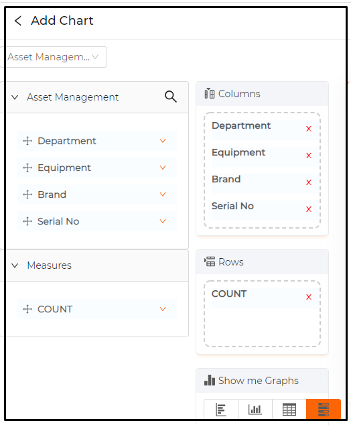Choose the table grid graph type
This screenshot has width=351, height=425.
click(289, 410)
